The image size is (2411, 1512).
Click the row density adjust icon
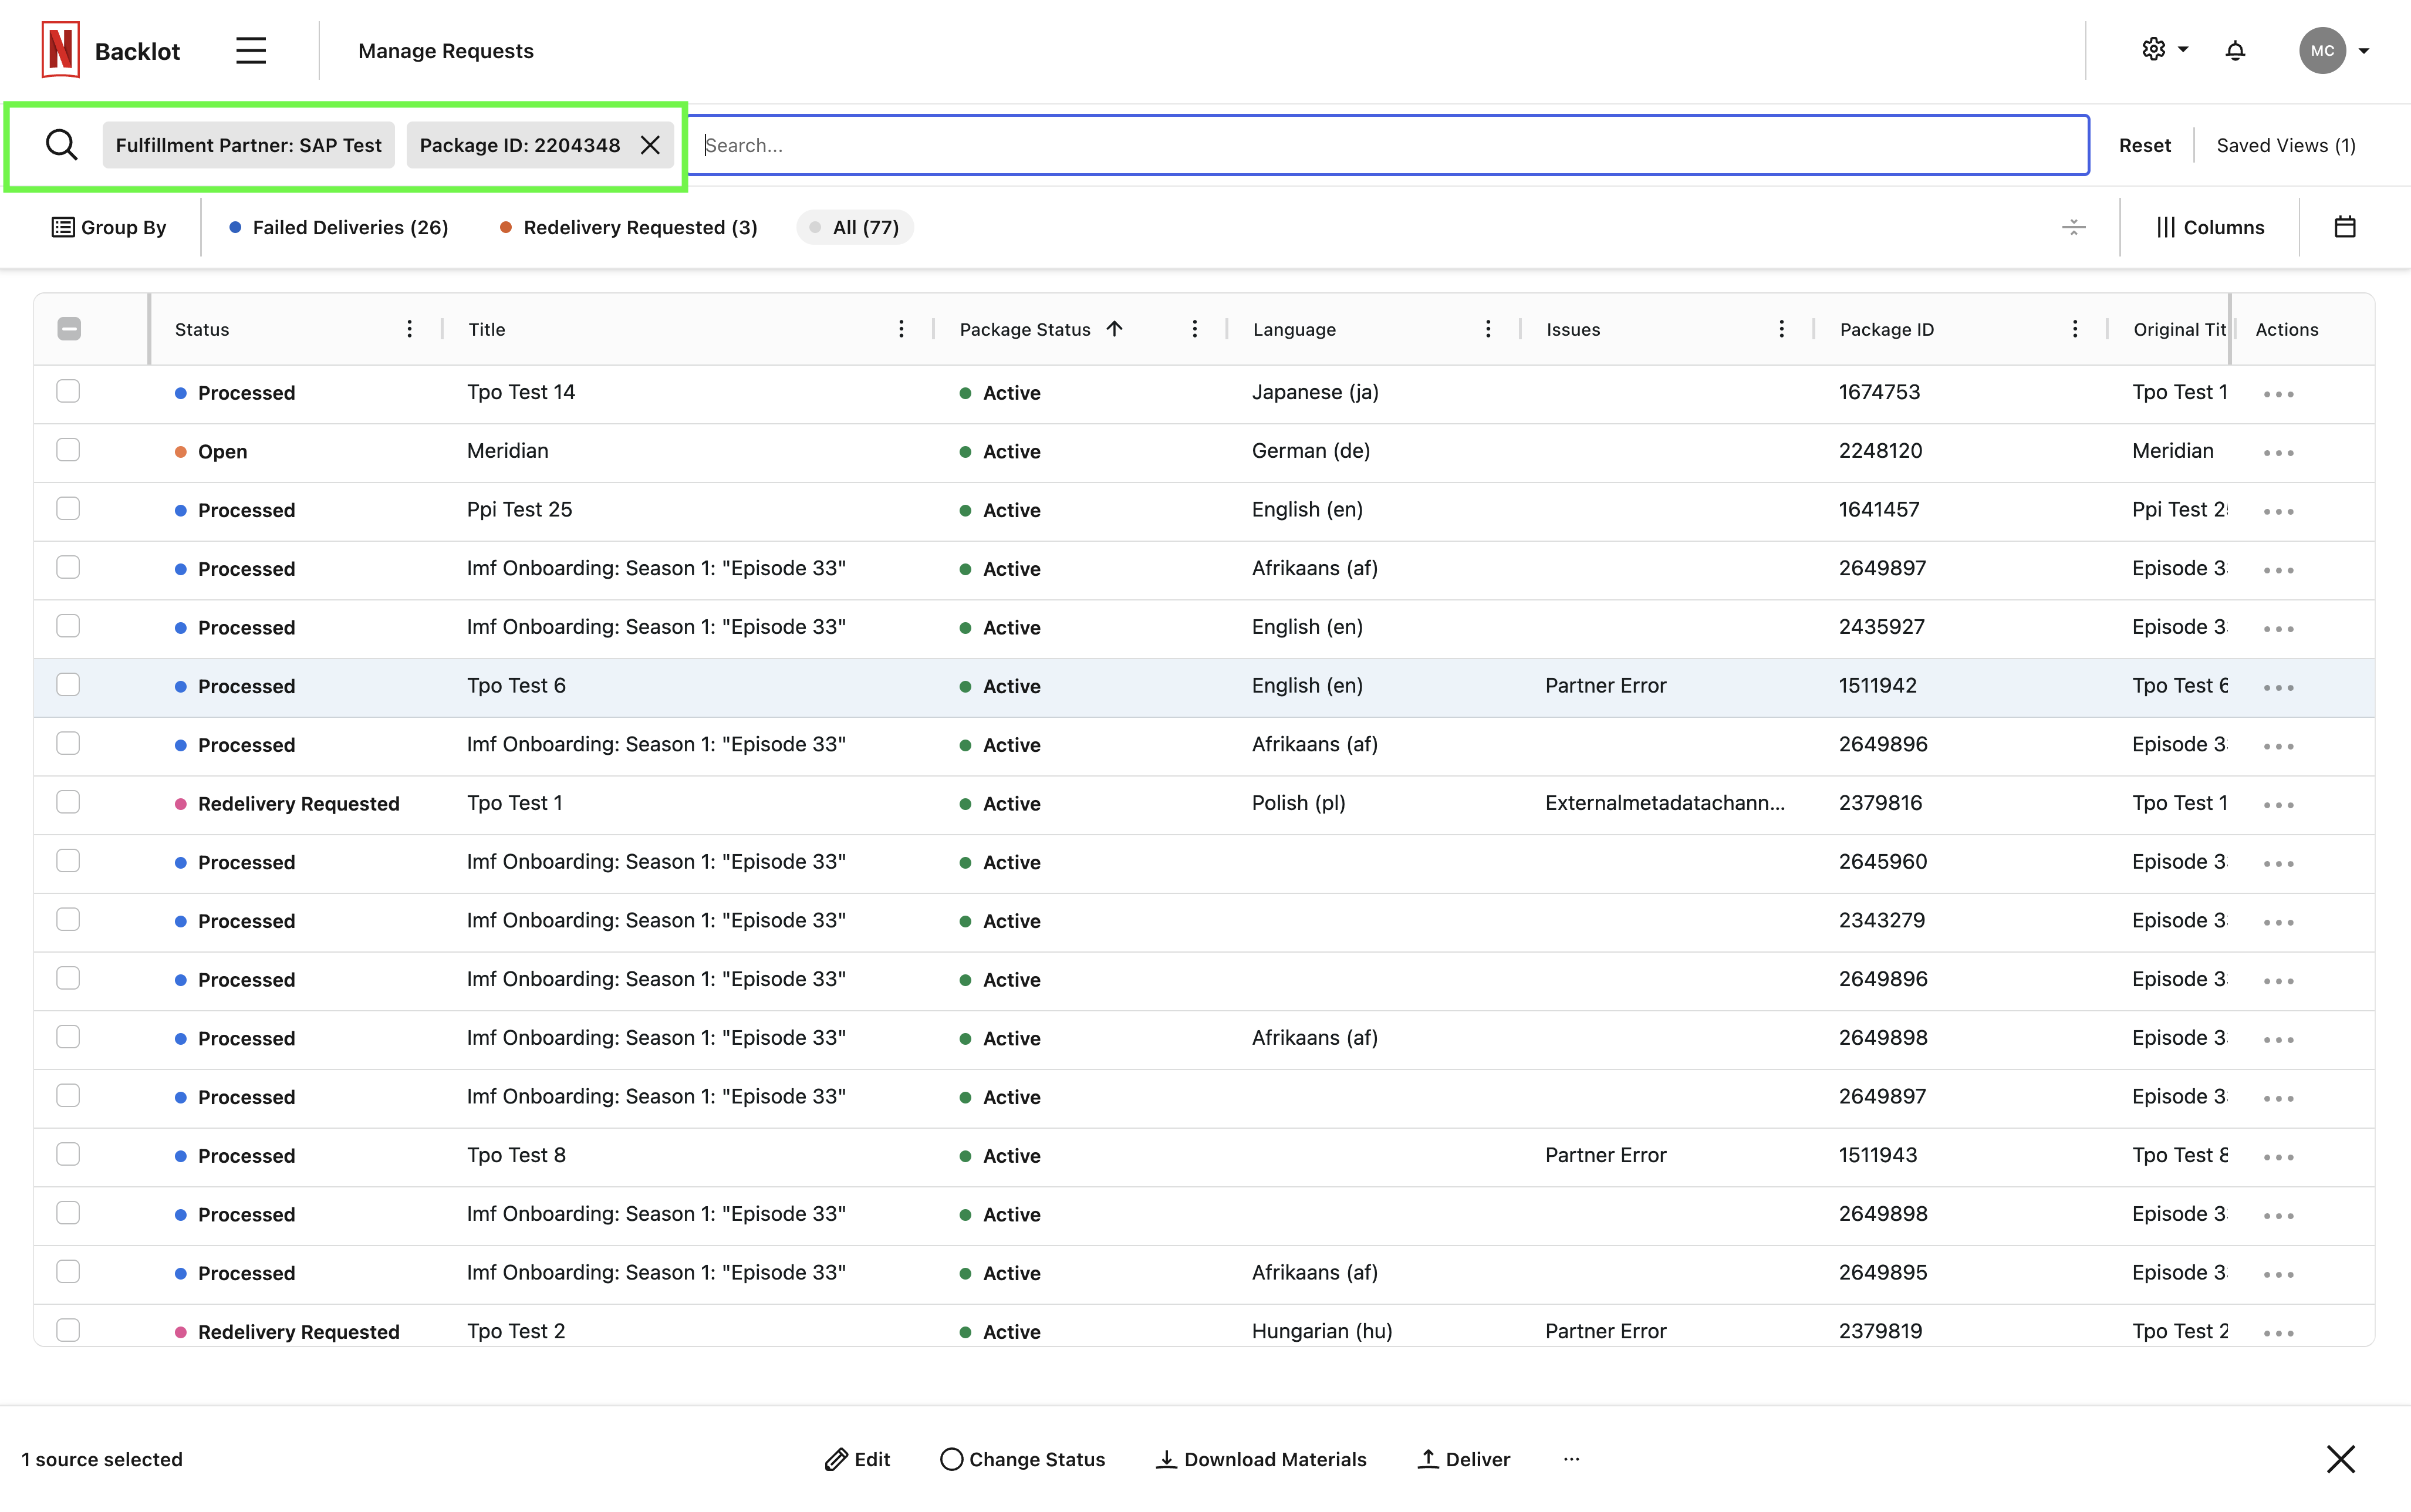(x=2073, y=227)
